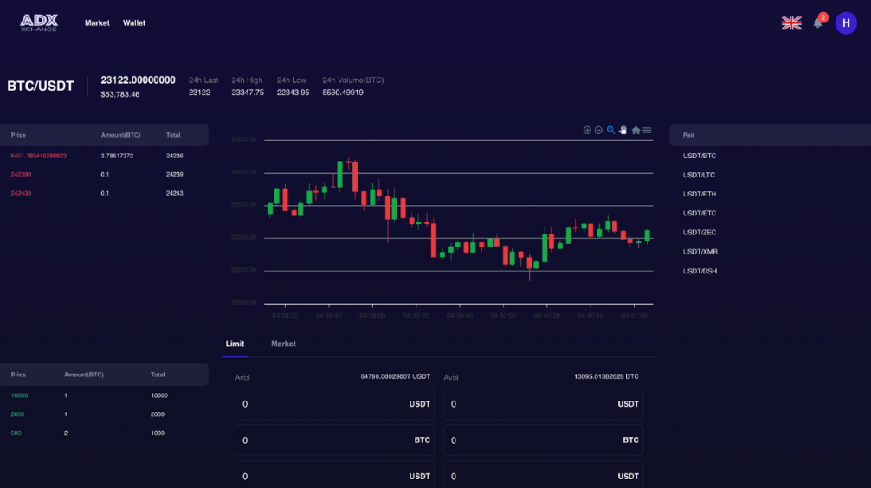Viewport: 871px width, 488px height.
Task: Open notifications bell icon
Action: 817,23
